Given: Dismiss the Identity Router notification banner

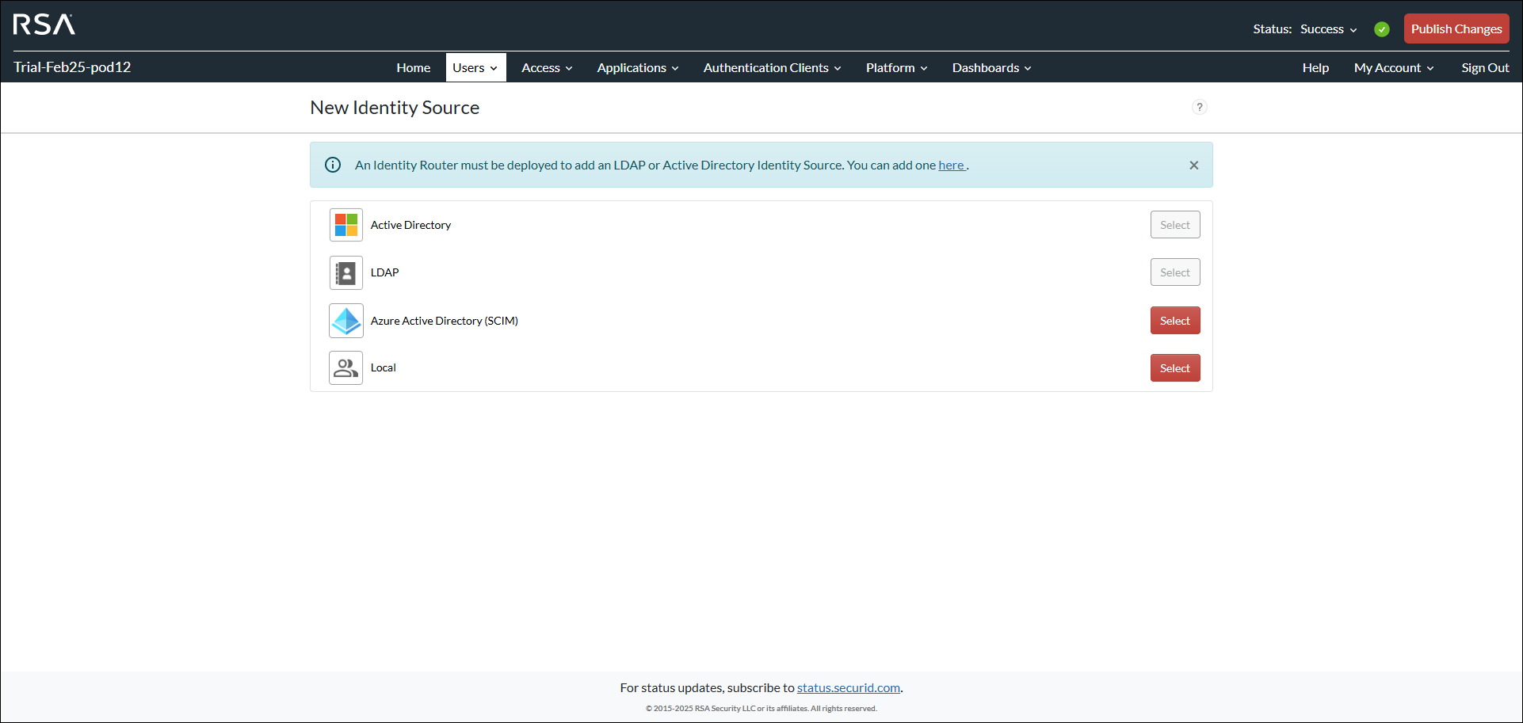Looking at the screenshot, I should click(1193, 165).
